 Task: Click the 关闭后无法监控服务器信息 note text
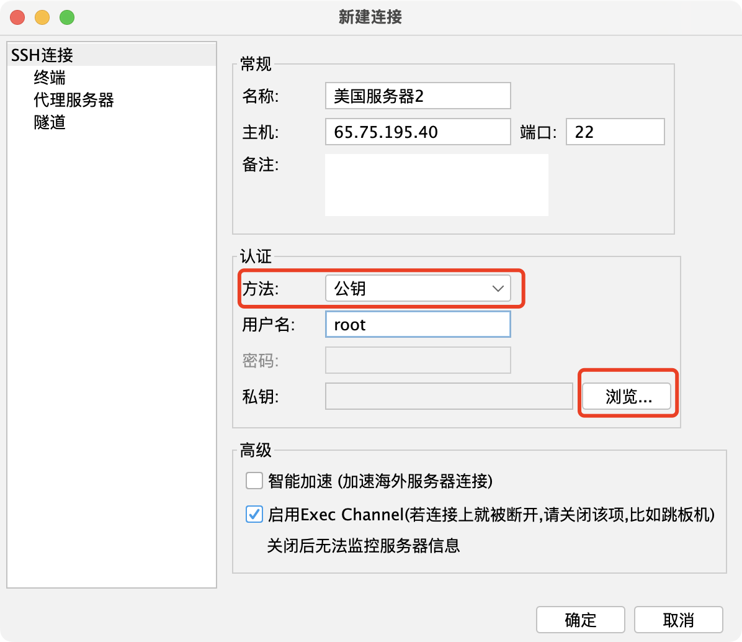pyautogui.click(x=364, y=545)
